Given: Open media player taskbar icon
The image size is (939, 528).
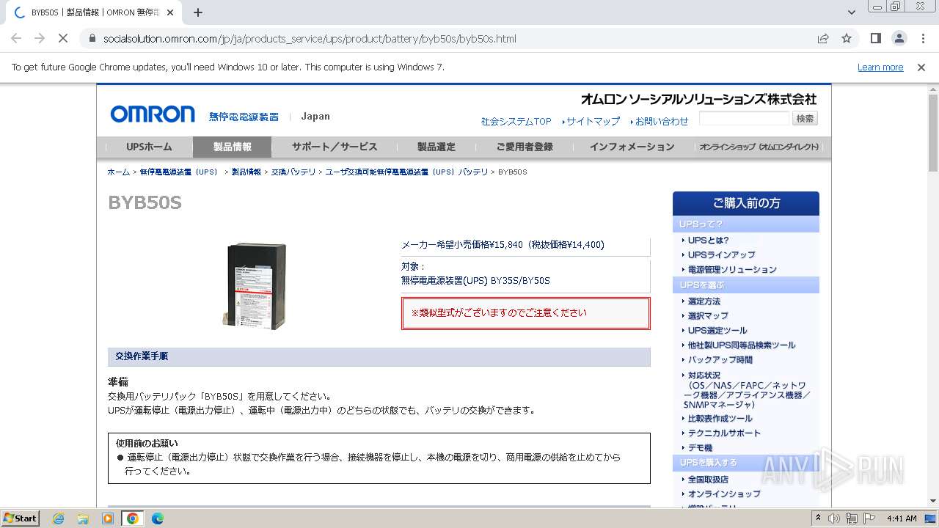Looking at the screenshot, I should click(108, 518).
